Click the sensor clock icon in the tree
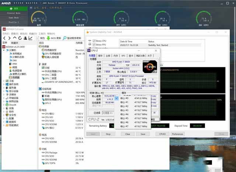236x172 pixels. click(x=10, y=77)
